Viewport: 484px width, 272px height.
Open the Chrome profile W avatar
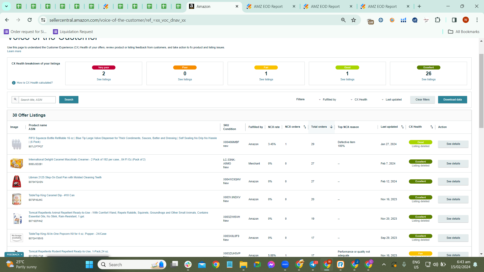coord(466,20)
